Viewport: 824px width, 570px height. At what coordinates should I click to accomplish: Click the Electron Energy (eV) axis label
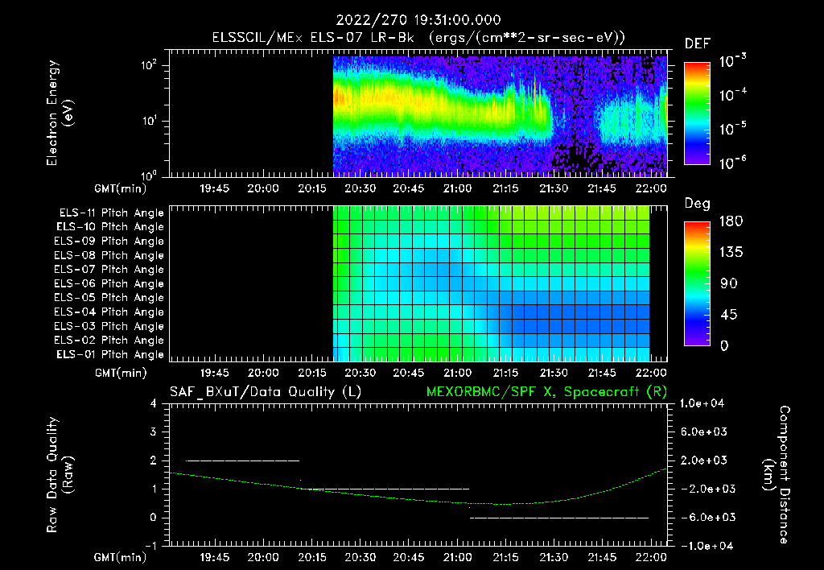(60, 113)
